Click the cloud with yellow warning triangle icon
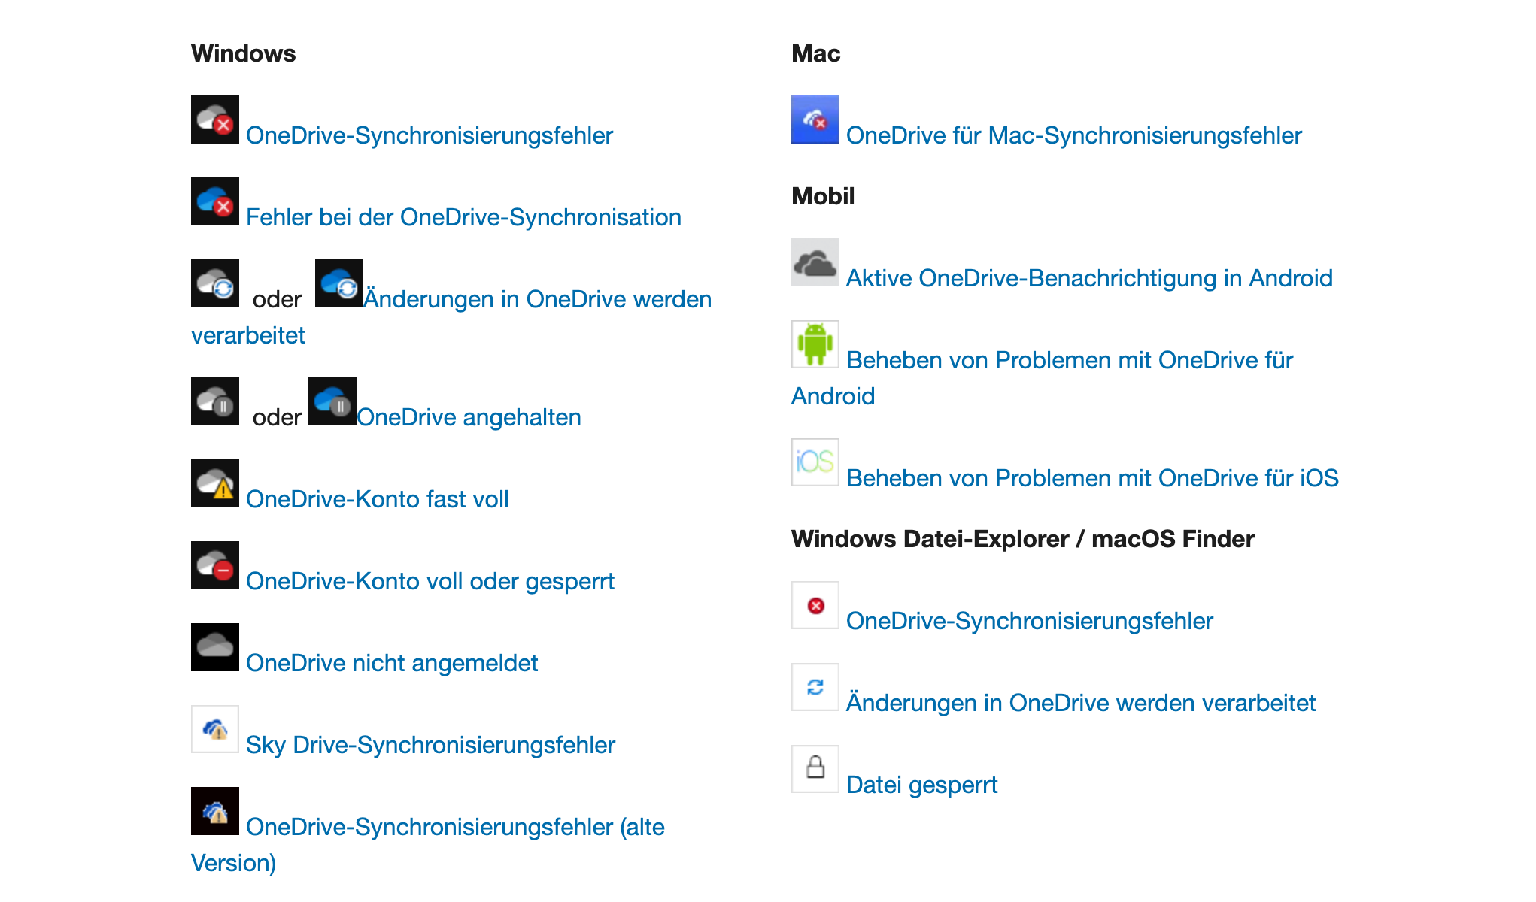The width and height of the screenshot is (1536, 902). [x=215, y=483]
